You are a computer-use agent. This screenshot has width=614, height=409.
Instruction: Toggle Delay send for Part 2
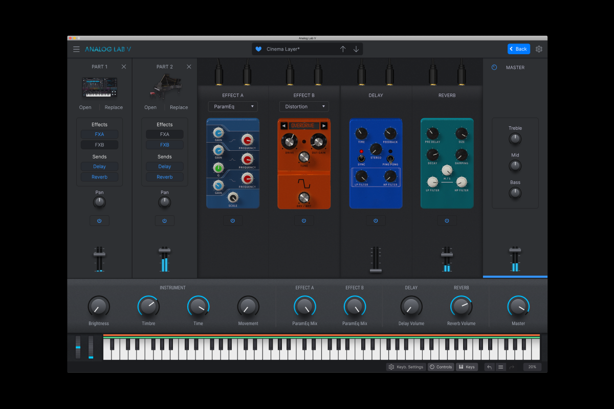point(164,166)
